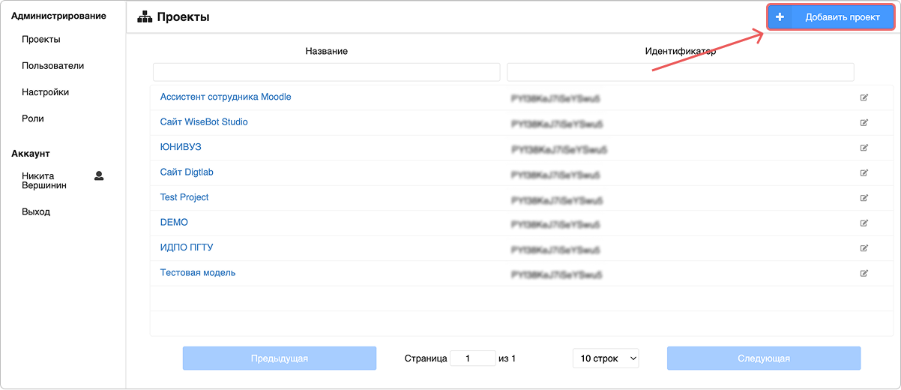
Task: Click the page number input box
Action: click(472, 358)
